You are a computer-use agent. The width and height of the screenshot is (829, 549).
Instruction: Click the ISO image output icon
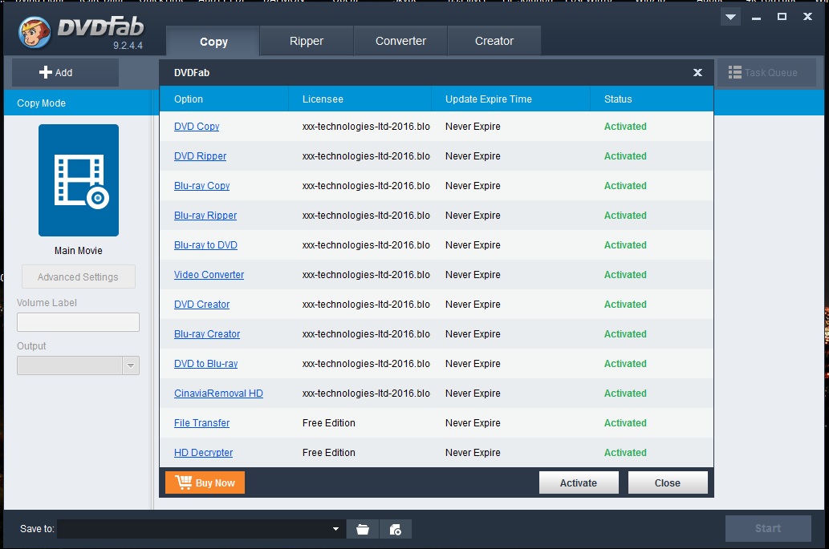[x=396, y=529]
